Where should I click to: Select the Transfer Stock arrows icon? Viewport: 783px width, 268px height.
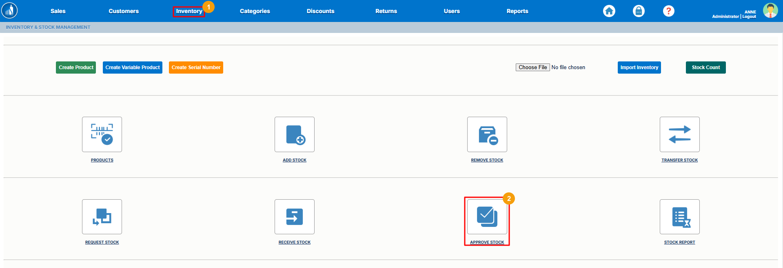(680, 135)
